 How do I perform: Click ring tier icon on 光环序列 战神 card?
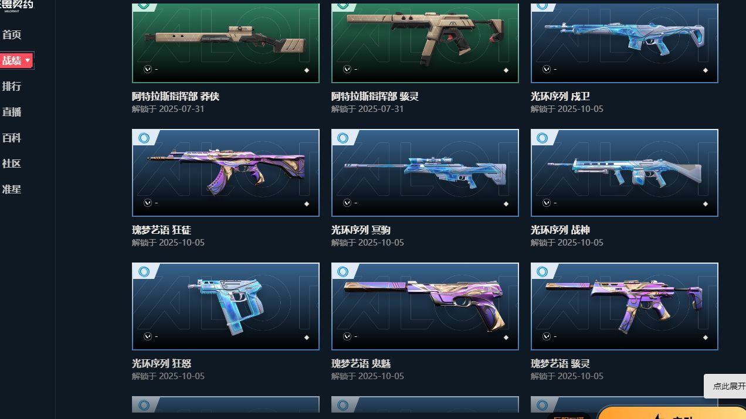542,138
